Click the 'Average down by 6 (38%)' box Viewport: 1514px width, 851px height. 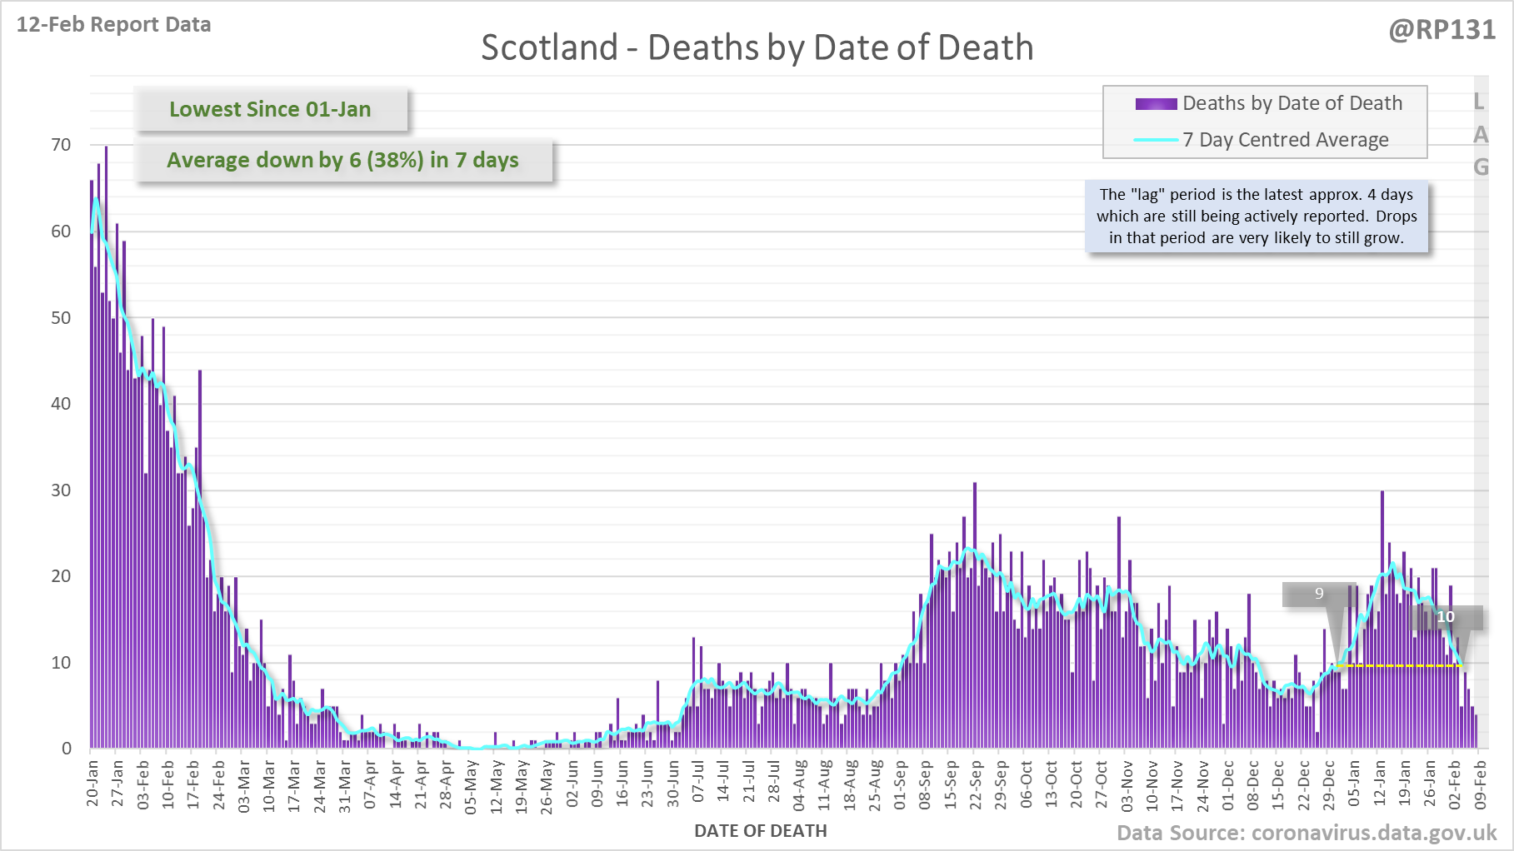coord(342,160)
